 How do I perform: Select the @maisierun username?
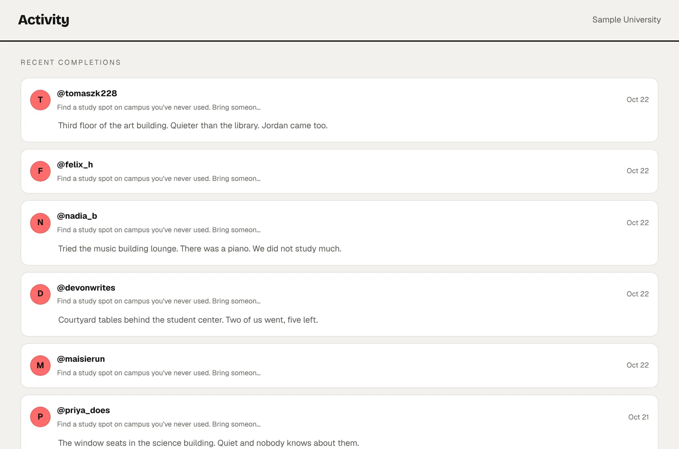(x=81, y=359)
